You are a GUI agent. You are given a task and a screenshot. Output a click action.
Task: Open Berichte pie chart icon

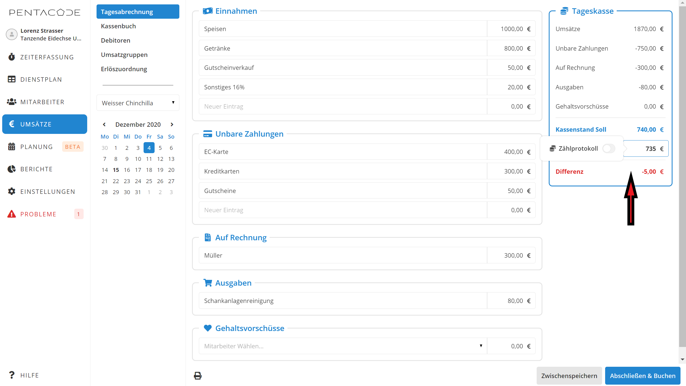click(12, 169)
